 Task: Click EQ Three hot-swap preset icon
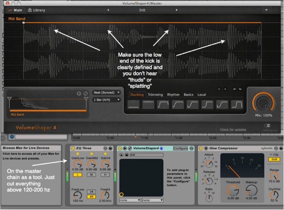point(105,148)
